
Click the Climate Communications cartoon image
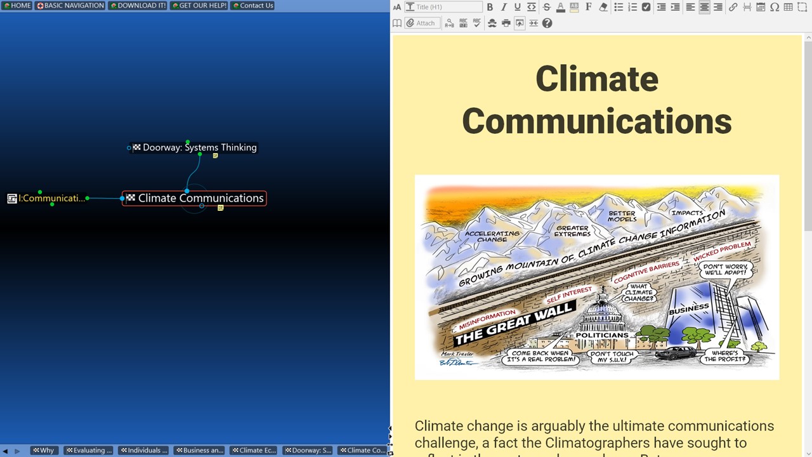(x=596, y=277)
